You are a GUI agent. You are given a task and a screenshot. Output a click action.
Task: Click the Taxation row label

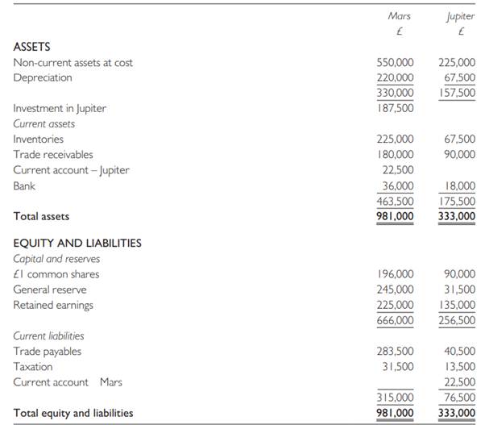click(x=33, y=367)
